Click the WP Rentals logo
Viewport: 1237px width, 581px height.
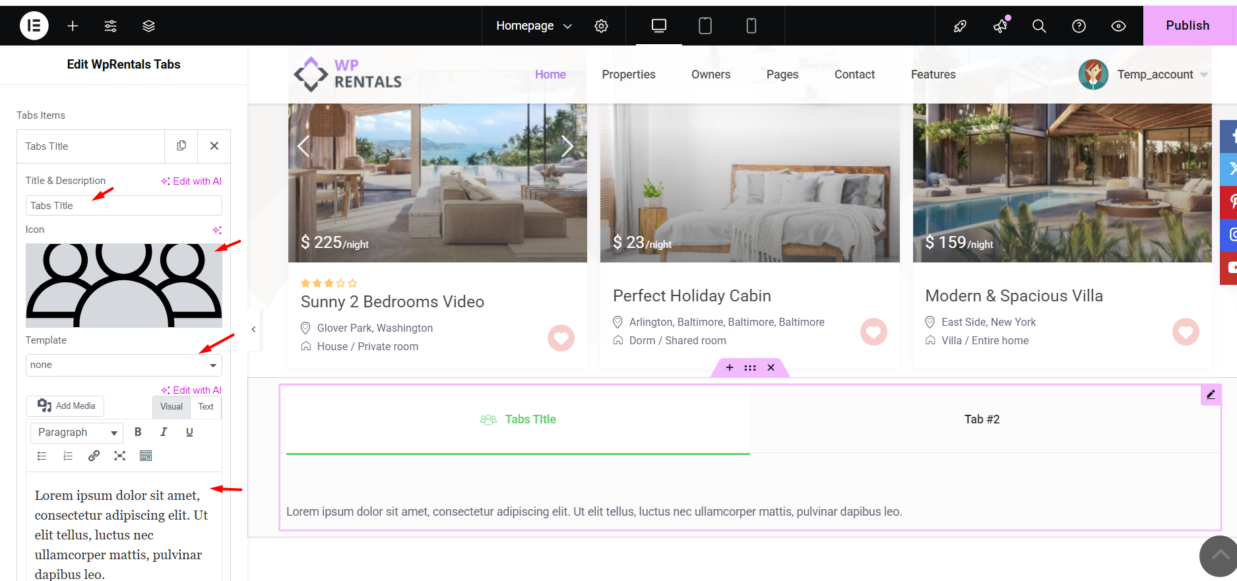[348, 74]
